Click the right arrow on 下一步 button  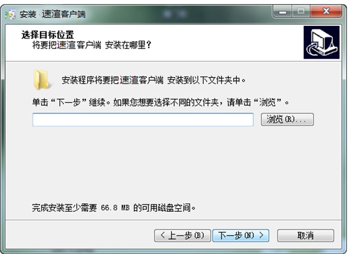pos(261,235)
